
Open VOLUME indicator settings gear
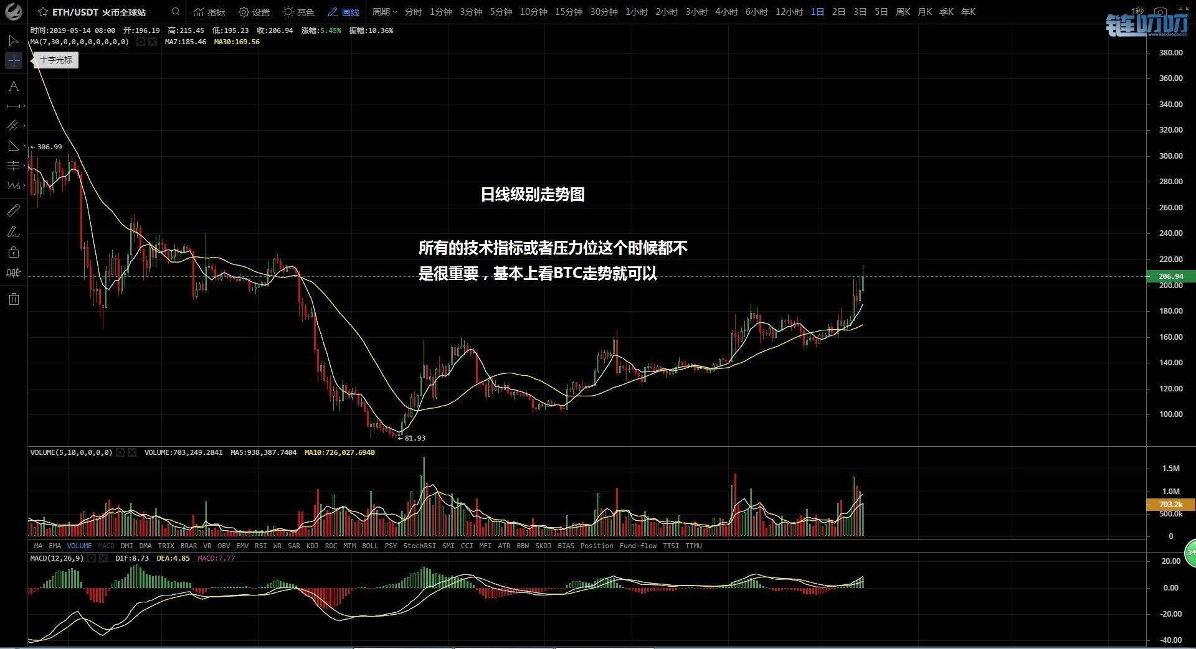pyautogui.click(x=120, y=452)
